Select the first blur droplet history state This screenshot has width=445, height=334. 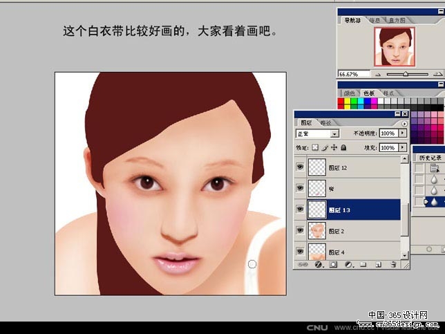click(434, 180)
